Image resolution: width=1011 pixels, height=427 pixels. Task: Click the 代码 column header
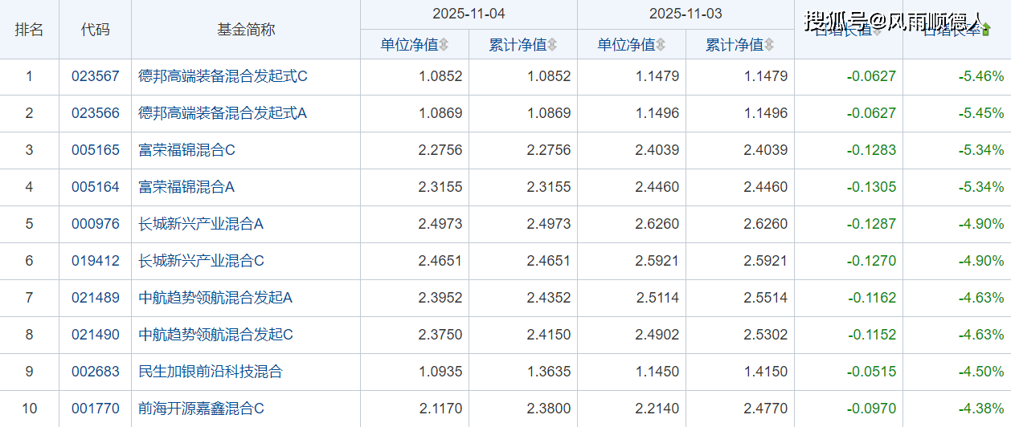click(95, 30)
